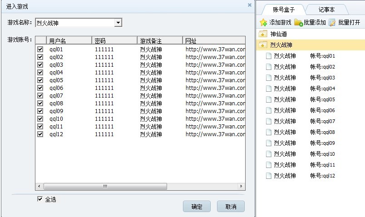Close the 进入游戏 dialog

click(249, 5)
